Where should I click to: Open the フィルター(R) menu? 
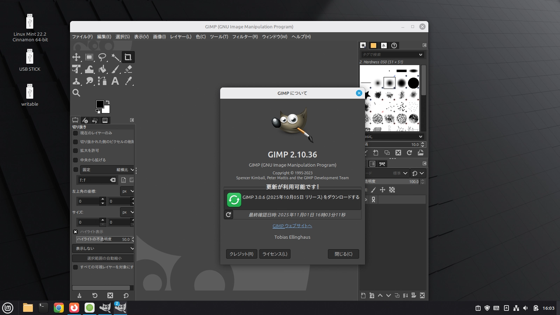coord(245,36)
